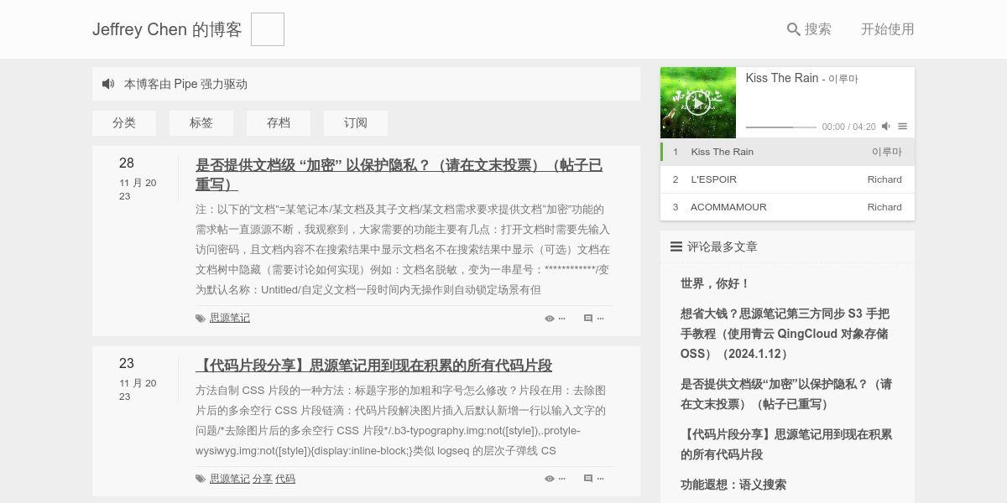Select Kiss The Rain in playlist

[x=787, y=152]
